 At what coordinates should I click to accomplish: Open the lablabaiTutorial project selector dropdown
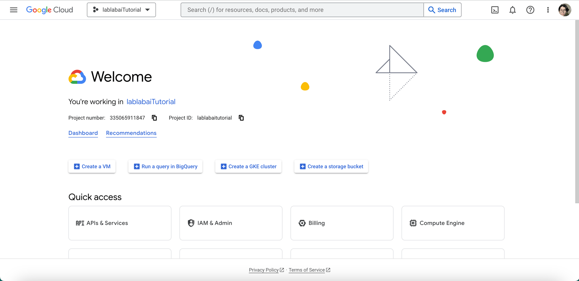[121, 10]
